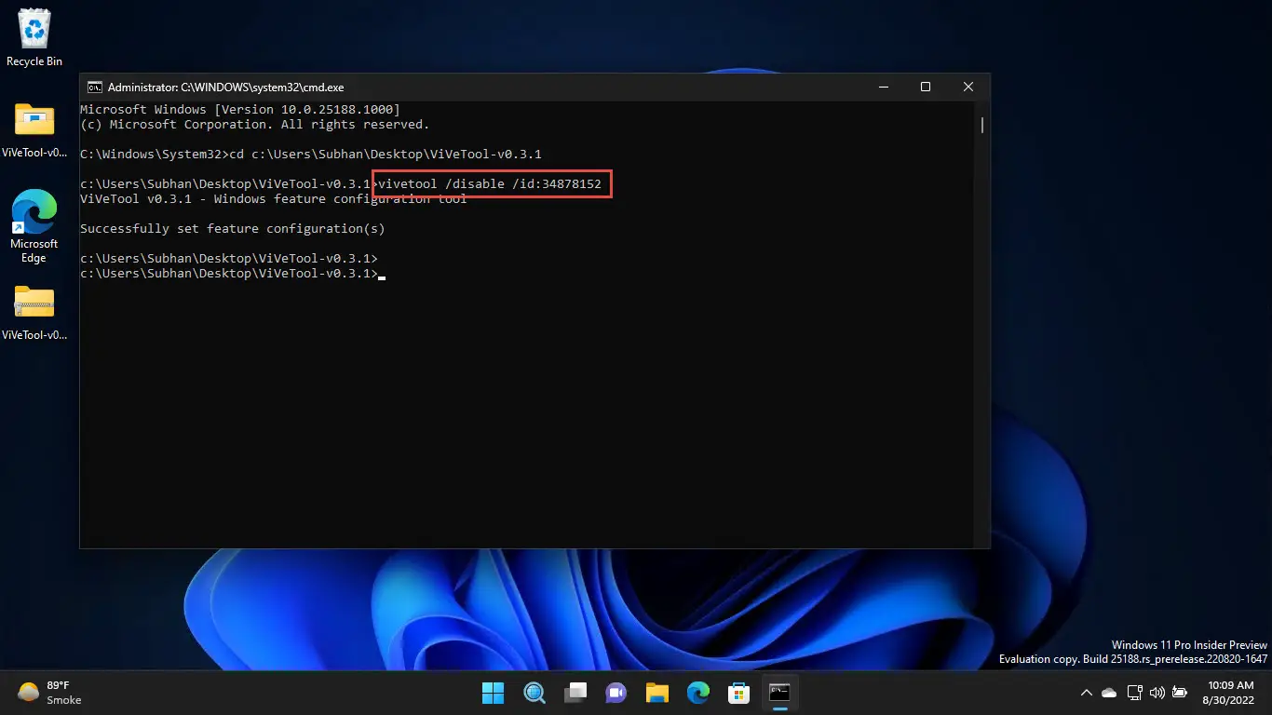Screen dimensions: 1272x715
Task: Open Search from the taskbar
Action: 534,693
